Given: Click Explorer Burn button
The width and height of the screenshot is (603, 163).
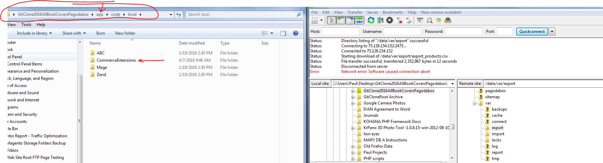Looking at the screenshot, I should 100,33.
